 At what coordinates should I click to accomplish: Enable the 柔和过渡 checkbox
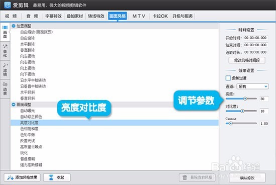pyautogui.click(x=228, y=78)
